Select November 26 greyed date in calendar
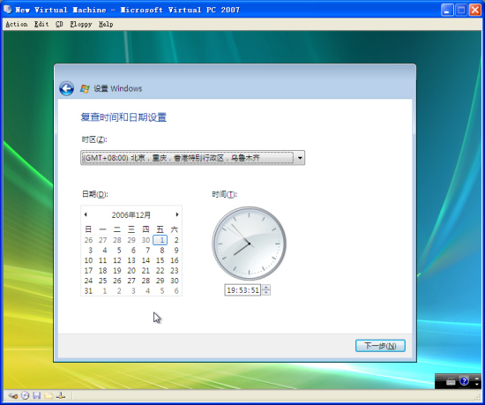 [88, 240]
